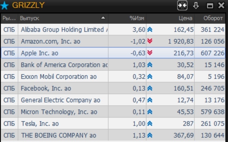228x142 pixels.
Task: Click the blue star favorite icon
Action: pos(5,5)
